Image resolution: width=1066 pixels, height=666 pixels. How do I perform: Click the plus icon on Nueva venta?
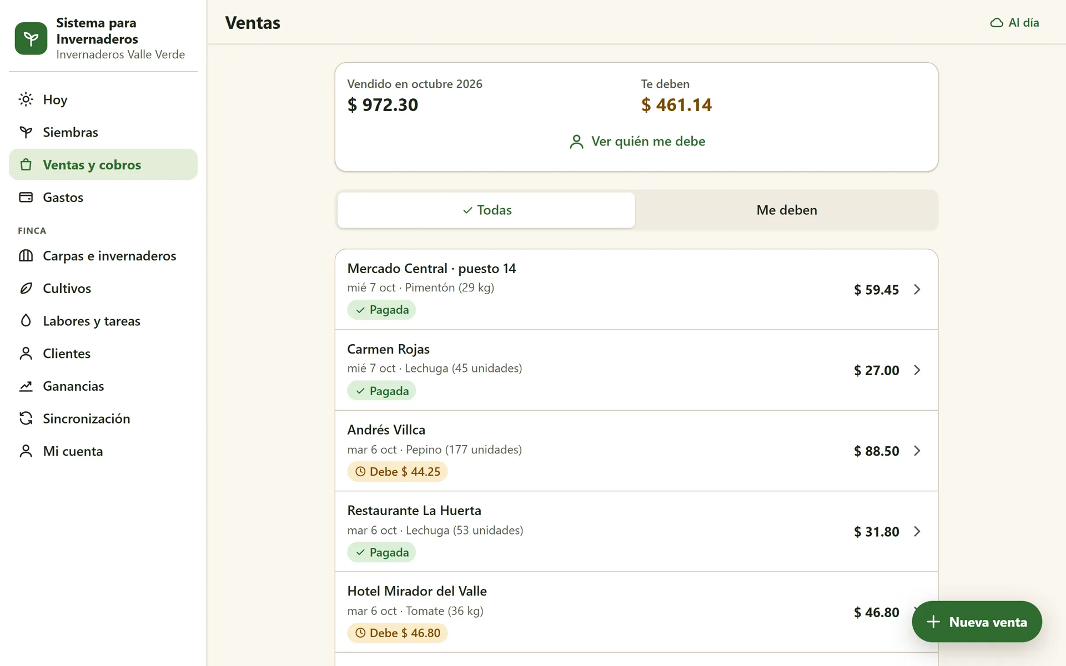click(x=933, y=622)
